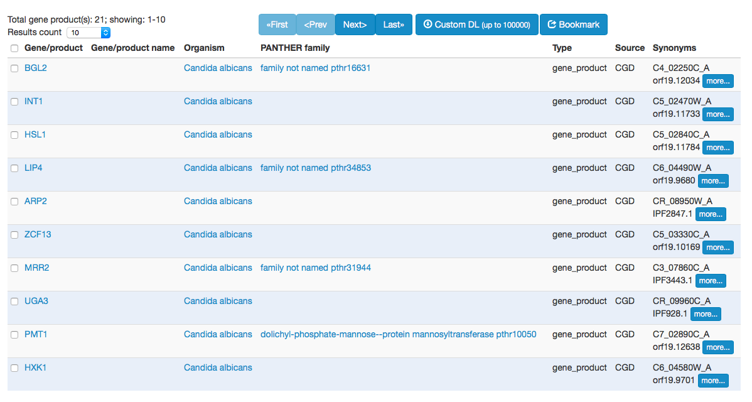Expand more synonyms for BGL2

(x=718, y=81)
